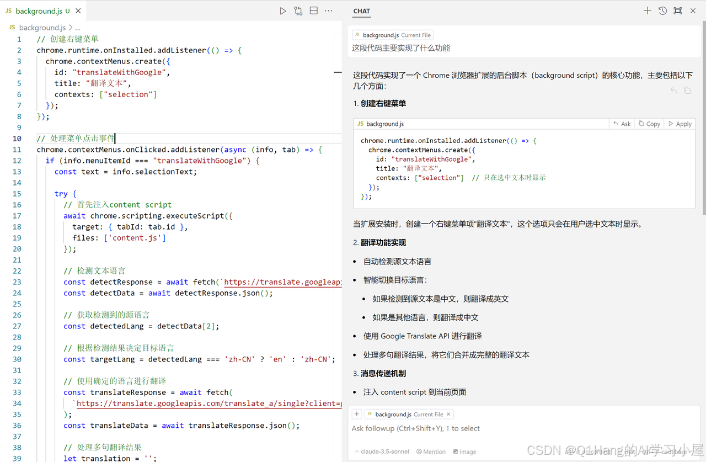Click the "使用 Google Translate API 进行翻译" bullet
The image size is (706, 462).
(x=422, y=336)
